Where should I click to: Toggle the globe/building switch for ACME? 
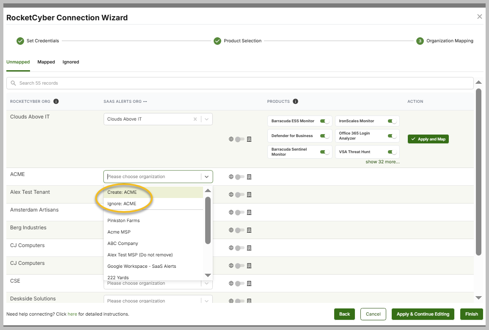(240, 177)
